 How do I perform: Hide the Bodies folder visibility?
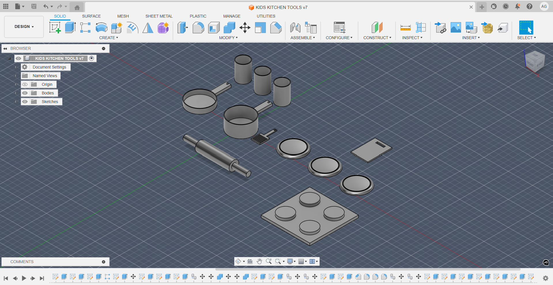[x=25, y=93]
